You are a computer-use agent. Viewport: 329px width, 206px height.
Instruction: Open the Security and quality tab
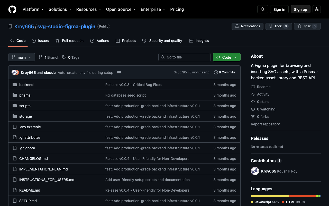[162, 41]
